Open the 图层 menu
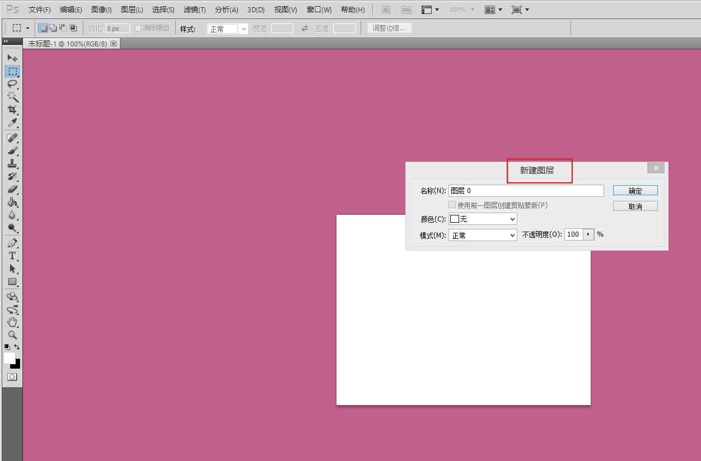 pyautogui.click(x=132, y=10)
